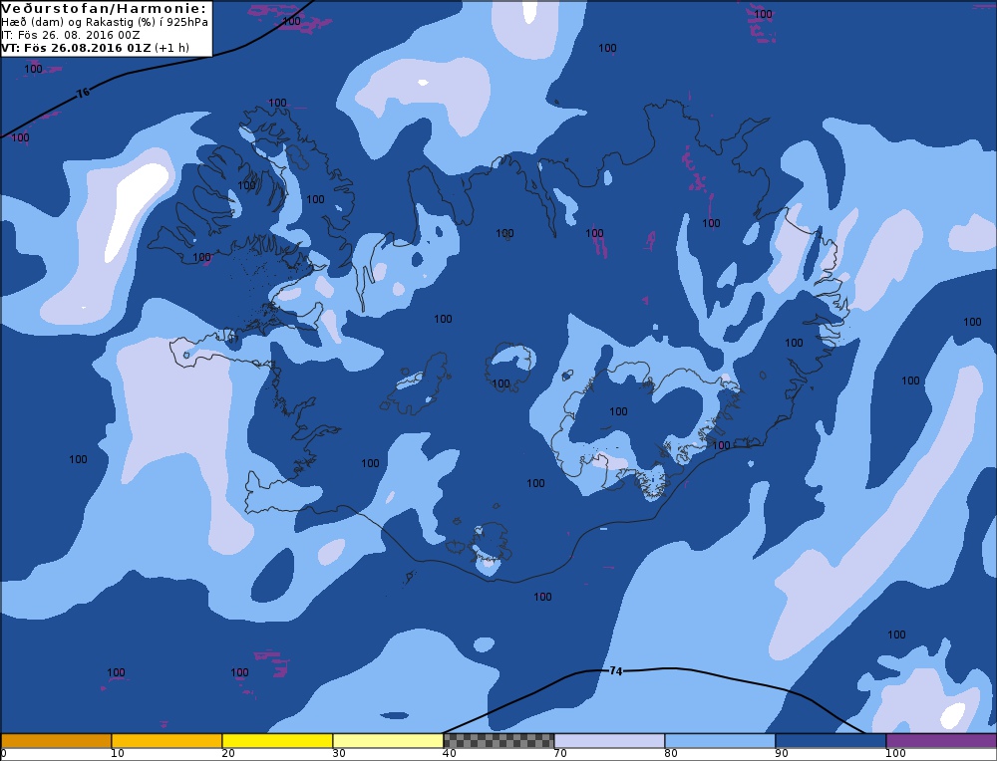Click the dark blue 90–100 legend swatch
The height and width of the screenshot is (761, 997).
click(831, 741)
